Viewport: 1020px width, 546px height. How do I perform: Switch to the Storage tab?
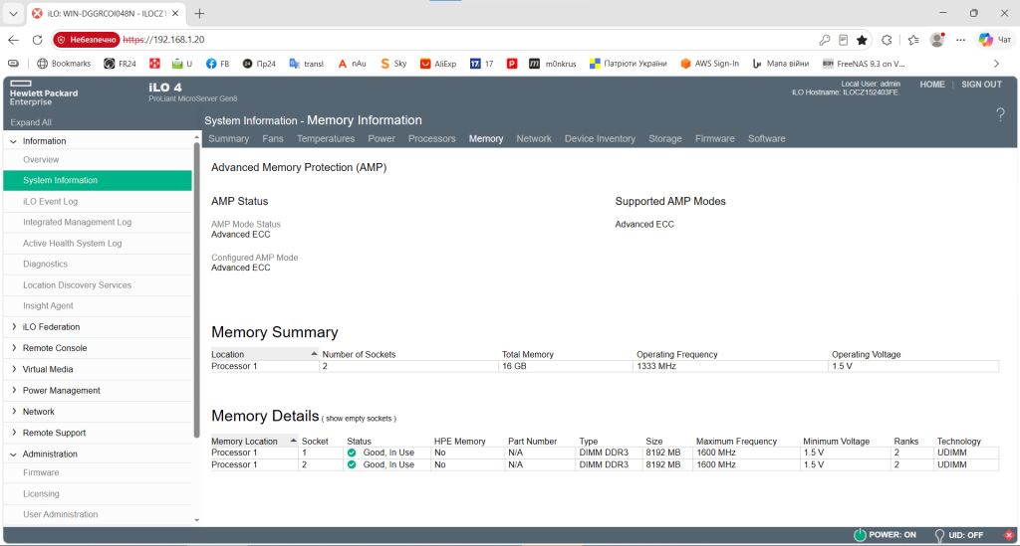(x=664, y=139)
